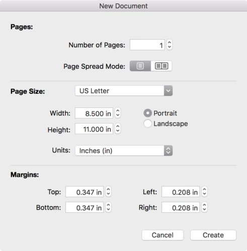
Task: Focus the Width input field
Action: click(x=94, y=113)
